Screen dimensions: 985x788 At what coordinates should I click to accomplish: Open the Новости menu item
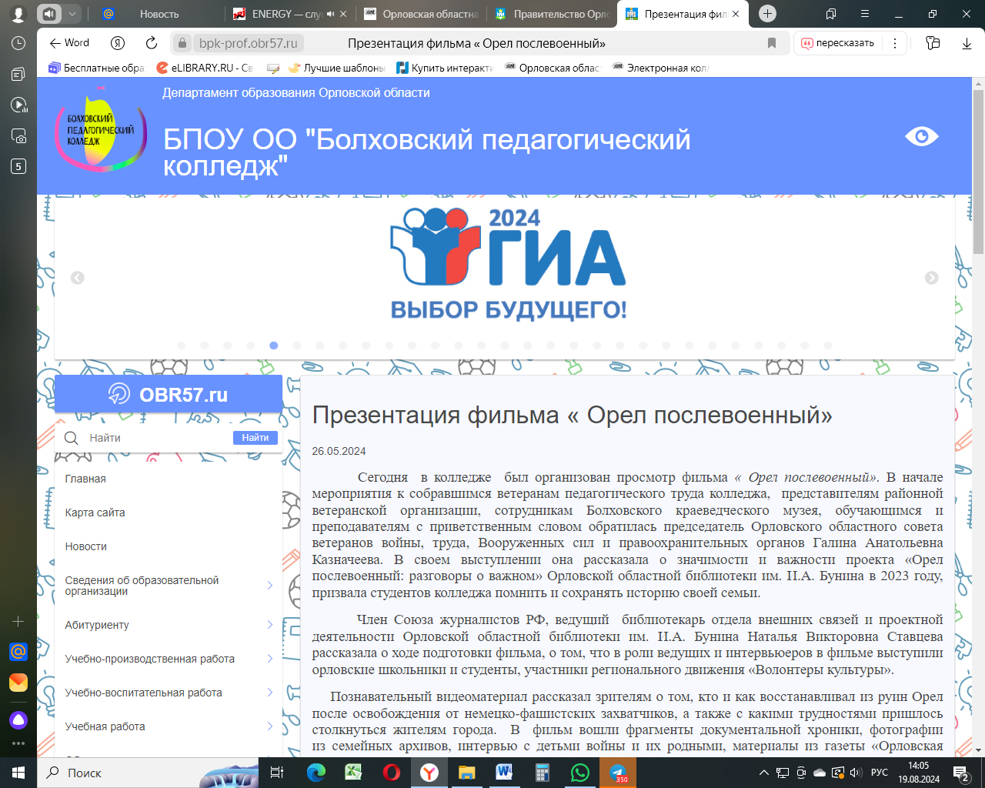(x=86, y=546)
